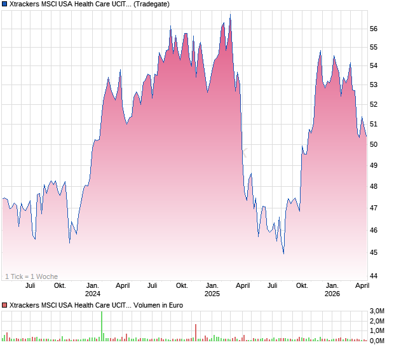Viewport: 394px width, 347px height.
Task: Click the price axis label 49
Action: pos(374,165)
